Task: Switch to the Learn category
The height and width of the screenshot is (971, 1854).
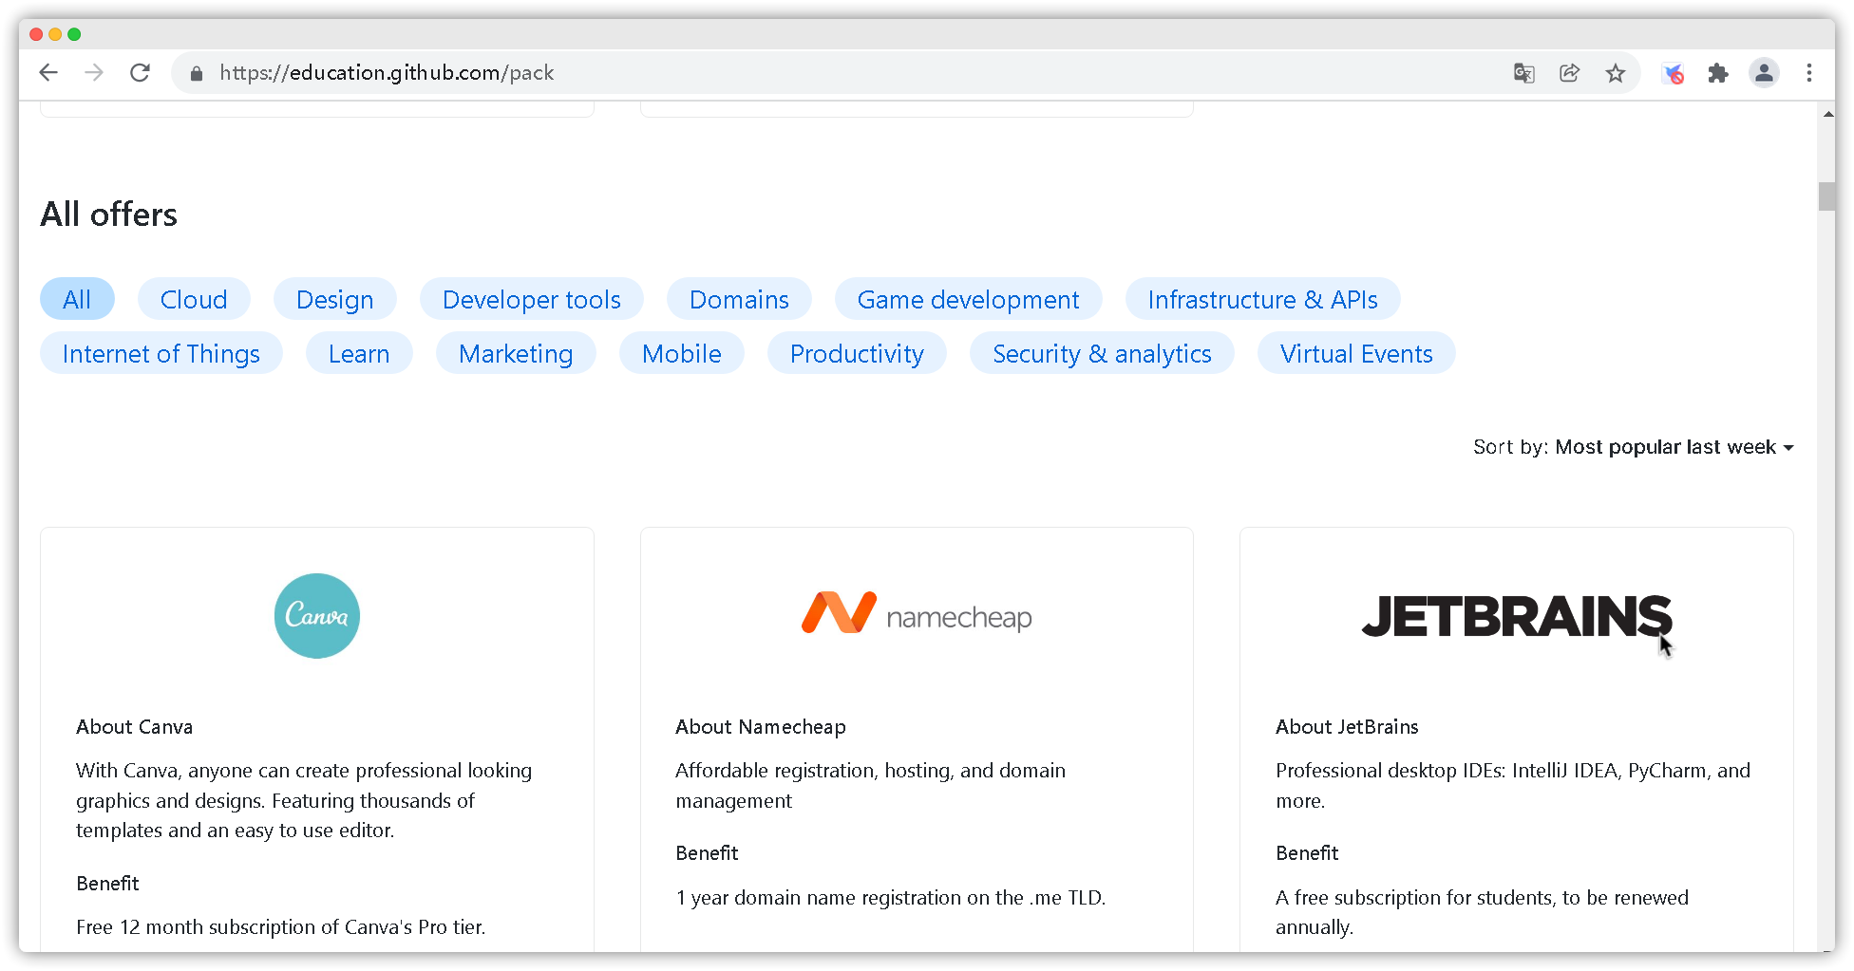Action: (x=359, y=353)
